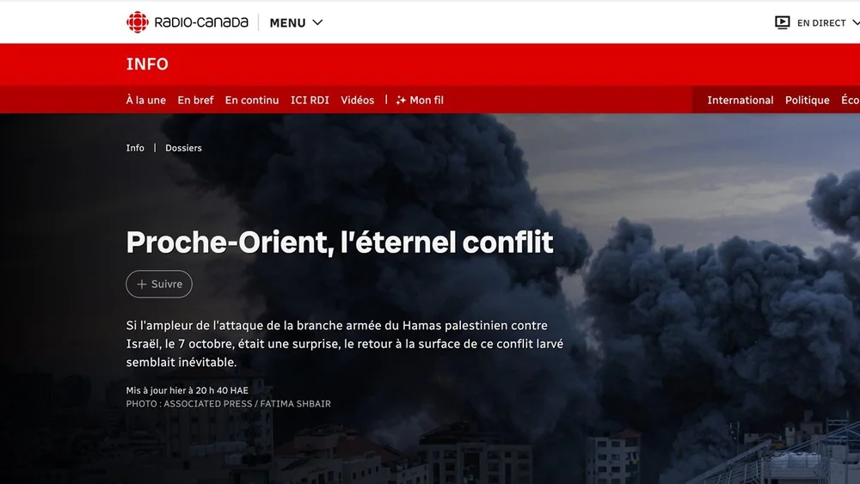
Task: Open the EN DIRECT dropdown arrow
Action: [856, 22]
